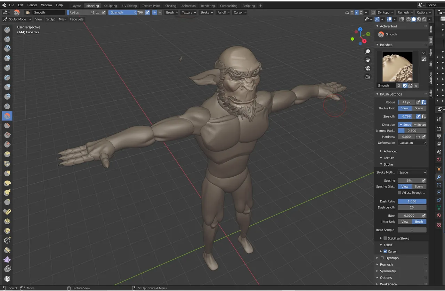Set Direction to Enhance

pos(420,125)
